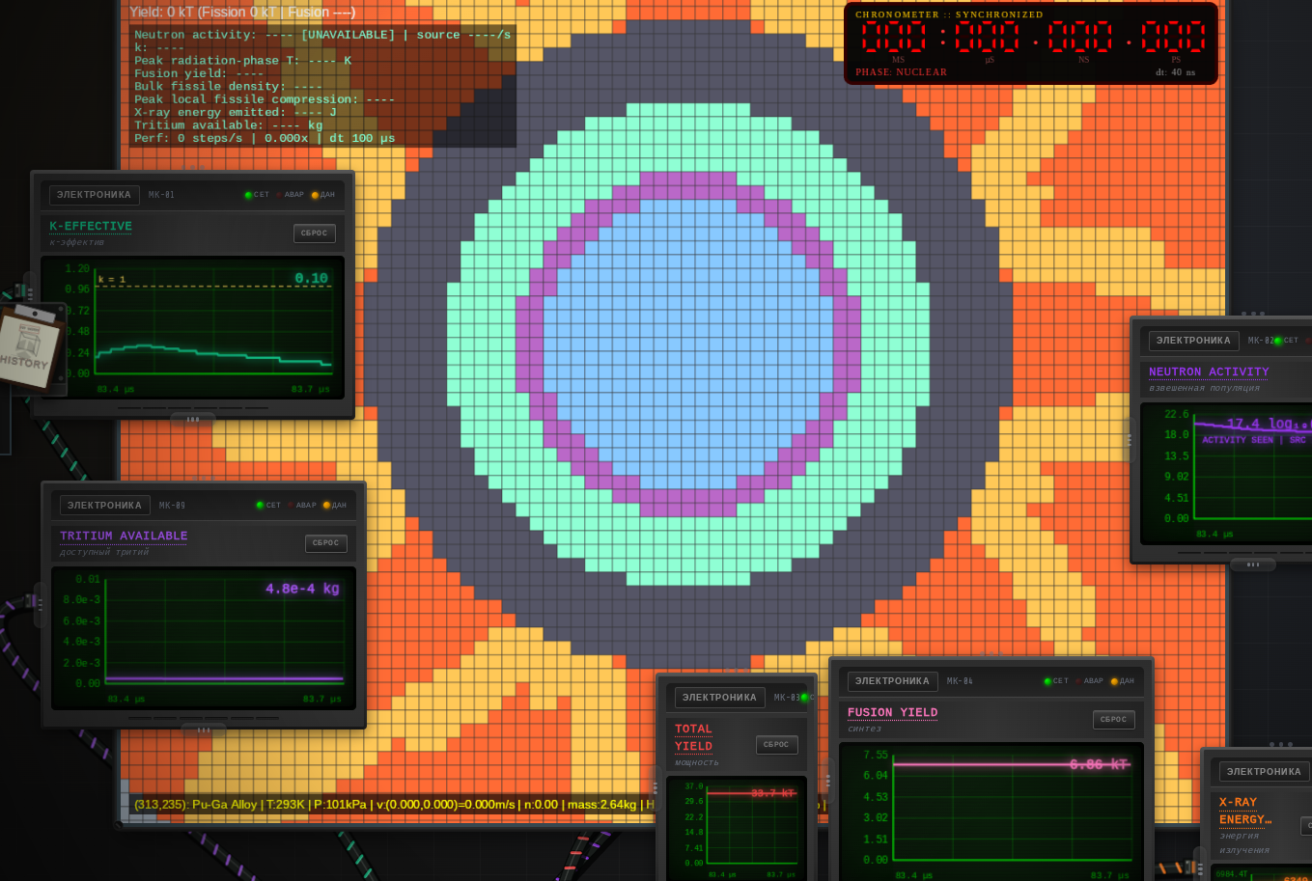Viewport: 1312px width, 881px height.
Task: Click the three-dot grip above Neutron Activity panel
Action: 1253,313
